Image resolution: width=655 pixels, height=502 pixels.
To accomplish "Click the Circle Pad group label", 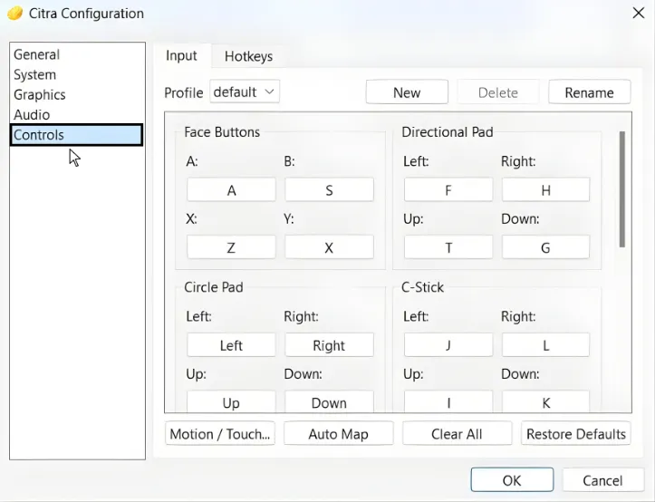I will (x=214, y=287).
